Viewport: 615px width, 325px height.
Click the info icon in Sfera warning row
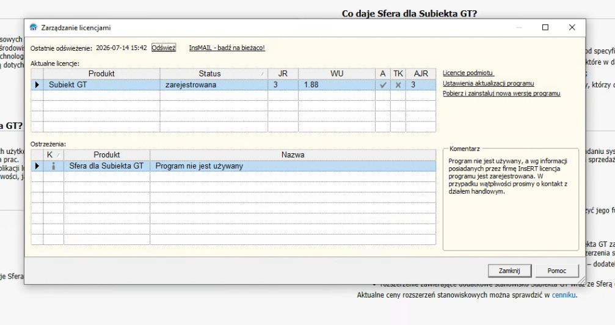[54, 166]
